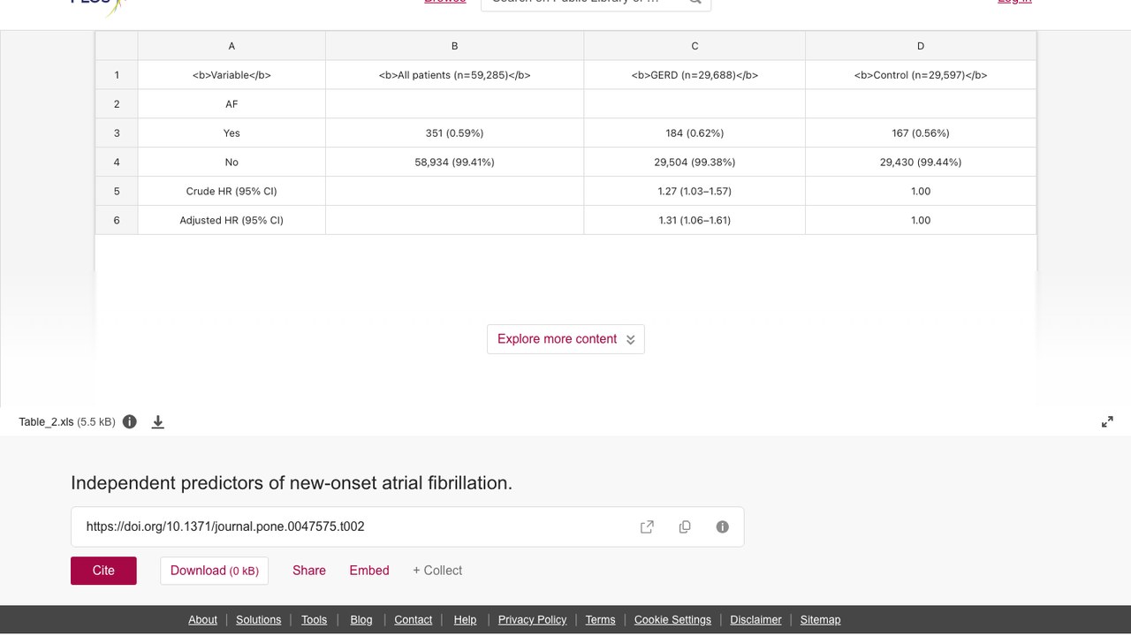Open the Contact footer link
The width and height of the screenshot is (1131, 636).
point(414,619)
